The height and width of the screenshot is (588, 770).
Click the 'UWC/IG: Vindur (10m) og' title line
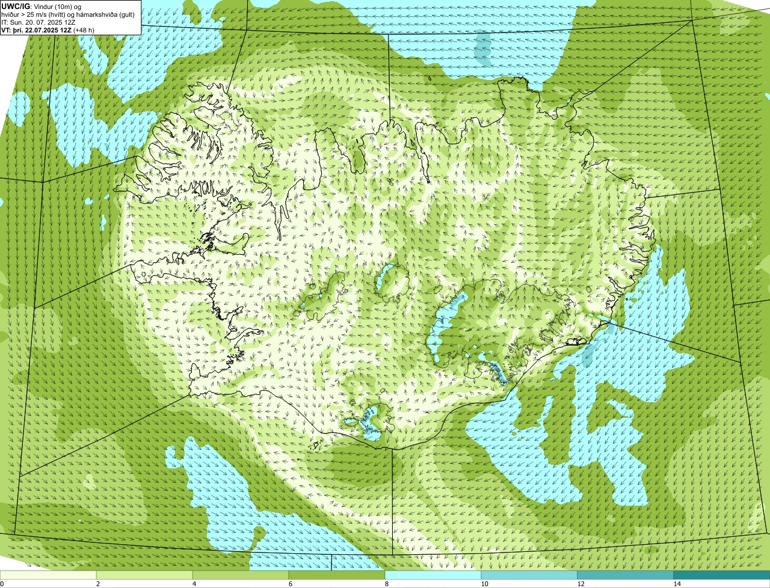click(x=42, y=6)
